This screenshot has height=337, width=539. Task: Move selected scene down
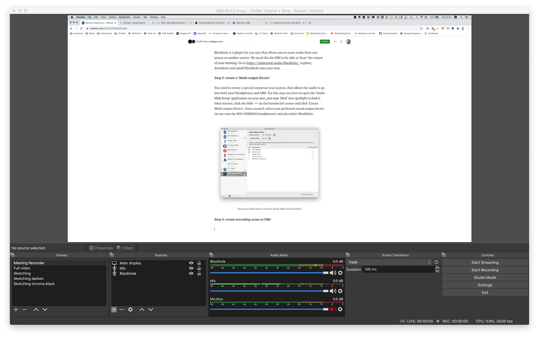(x=45, y=309)
